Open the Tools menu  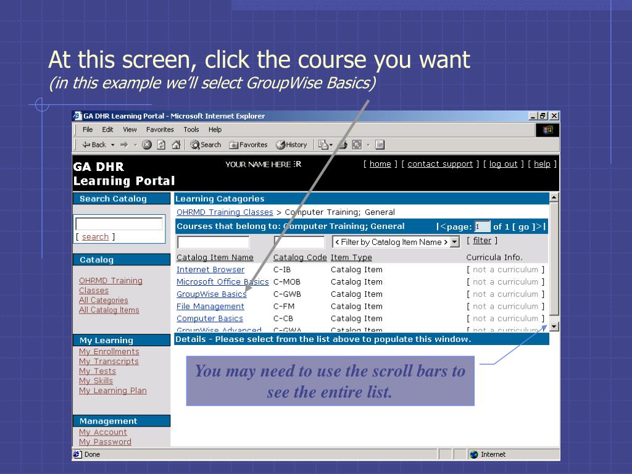(191, 130)
